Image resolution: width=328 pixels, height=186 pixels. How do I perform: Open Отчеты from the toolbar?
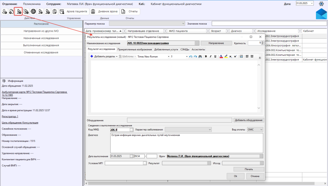130,12
